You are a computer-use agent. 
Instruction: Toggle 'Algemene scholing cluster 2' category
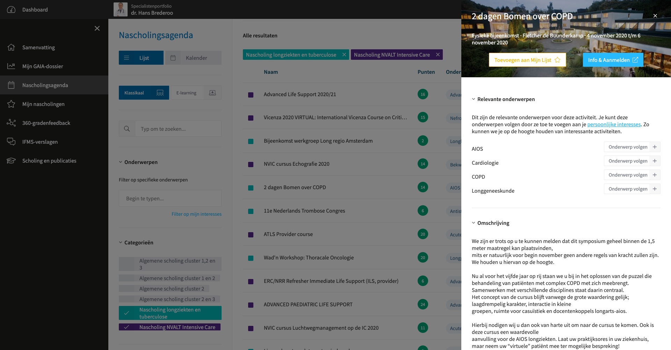(x=164, y=288)
